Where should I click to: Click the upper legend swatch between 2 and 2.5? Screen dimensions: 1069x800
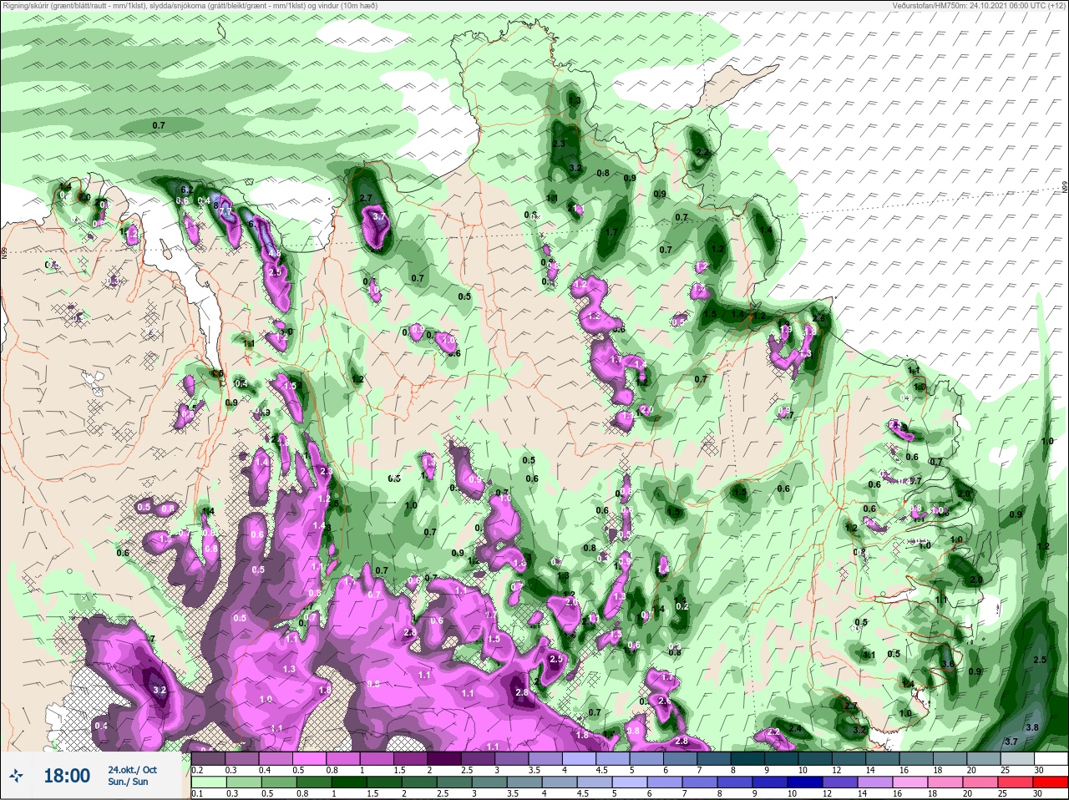(443, 759)
